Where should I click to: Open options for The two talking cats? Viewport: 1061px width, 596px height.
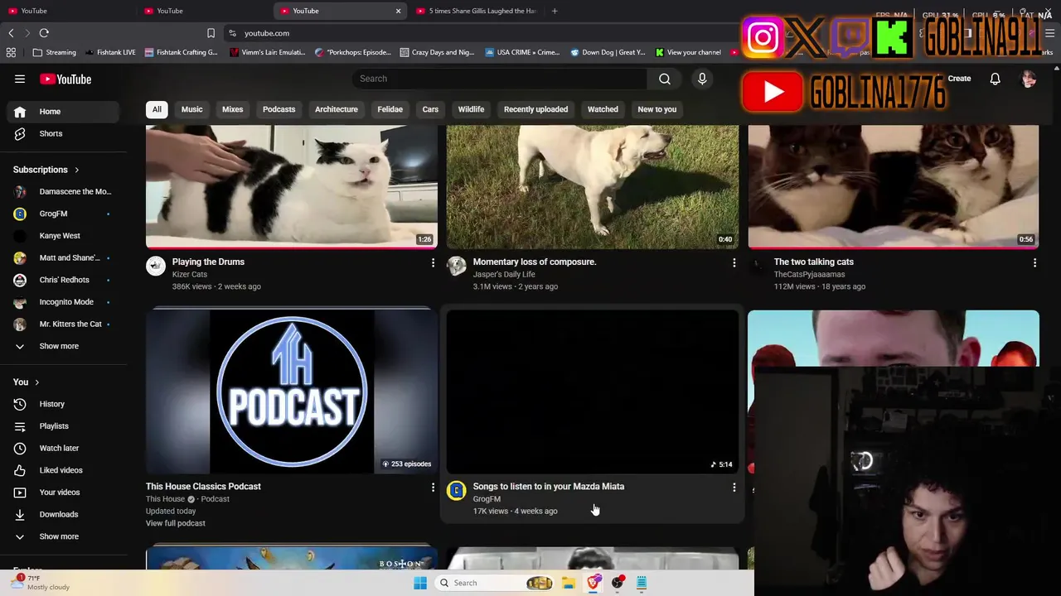point(1034,262)
